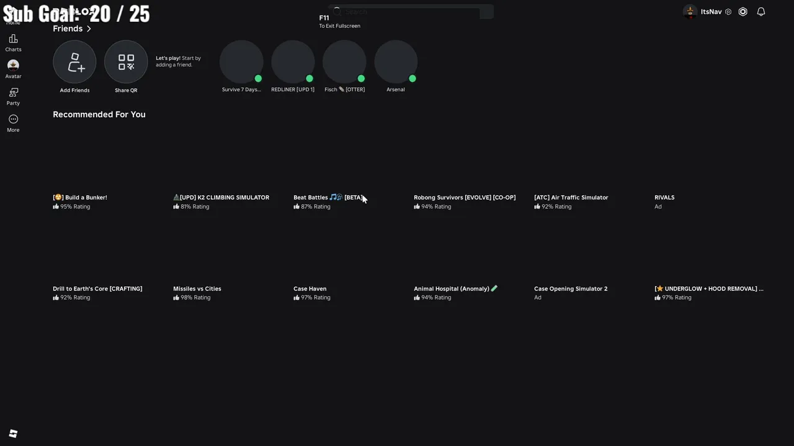Click the Add Friends icon

[74, 62]
